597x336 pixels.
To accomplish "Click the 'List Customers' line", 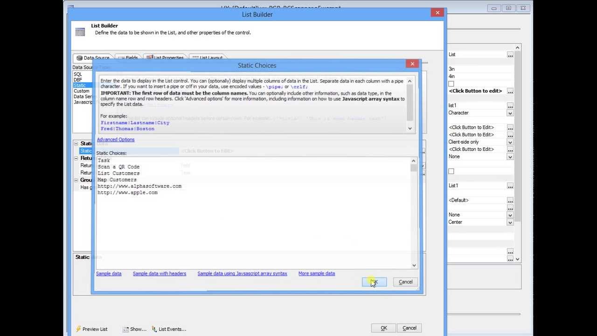I will coord(118,173).
